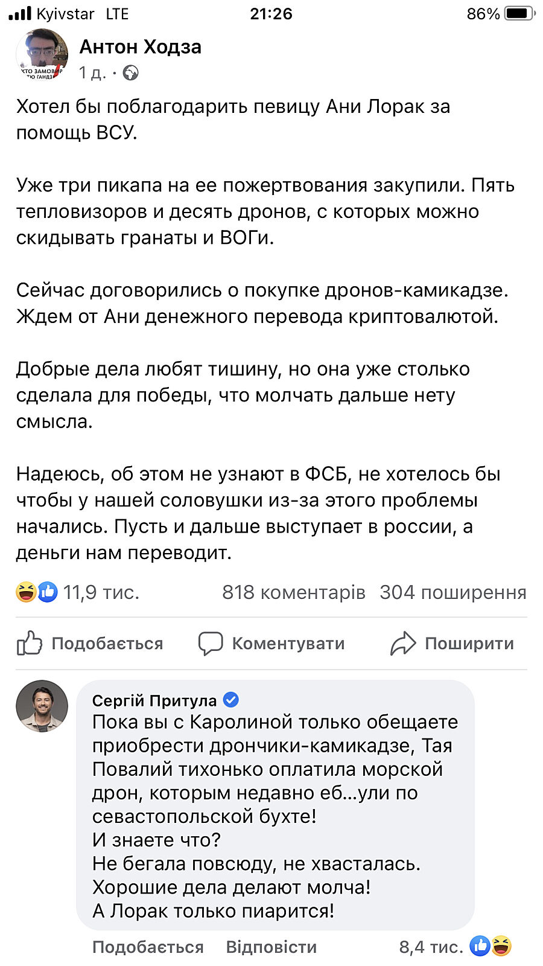Reply to the comment via Відповісти
Screen dimensions: 543x966
point(271,947)
